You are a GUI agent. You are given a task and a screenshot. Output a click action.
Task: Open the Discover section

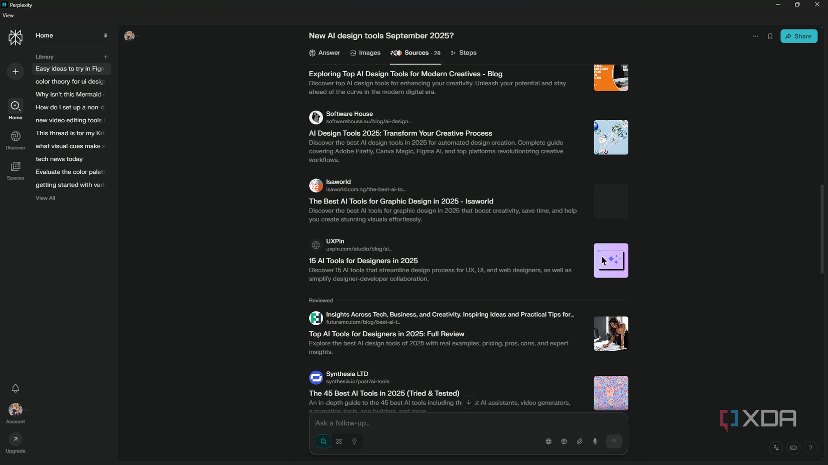click(x=16, y=140)
